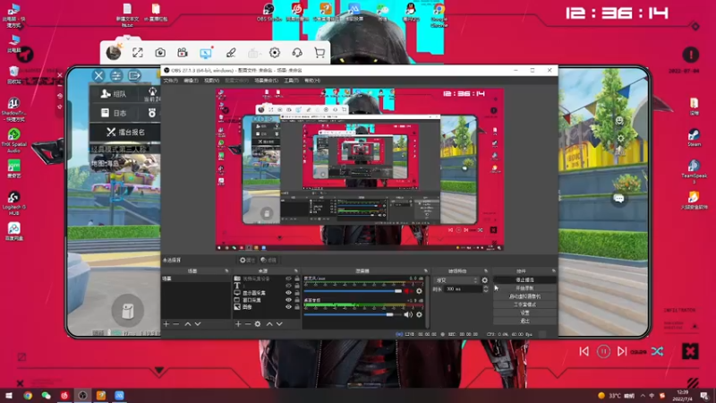Adjust the 桌面音频 volume slider
This screenshot has height=403, width=716.
click(x=353, y=314)
